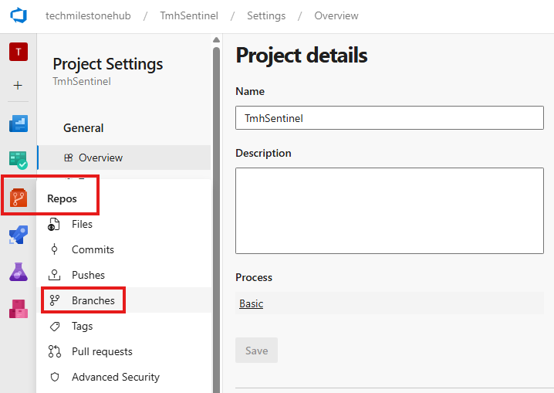Screen dimensions: 554x393
Task: Click the TmhSentinel subtitle under Project Settings
Action: point(82,81)
